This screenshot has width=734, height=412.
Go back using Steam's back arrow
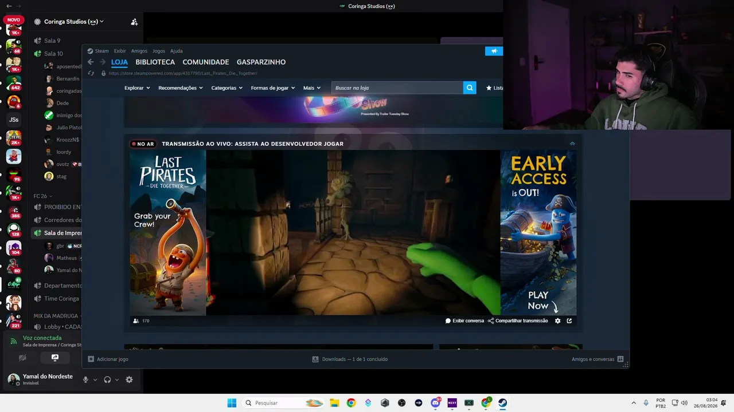click(91, 62)
